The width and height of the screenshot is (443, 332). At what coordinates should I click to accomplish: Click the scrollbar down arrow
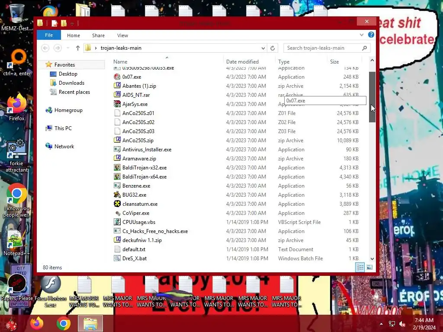(x=372, y=259)
